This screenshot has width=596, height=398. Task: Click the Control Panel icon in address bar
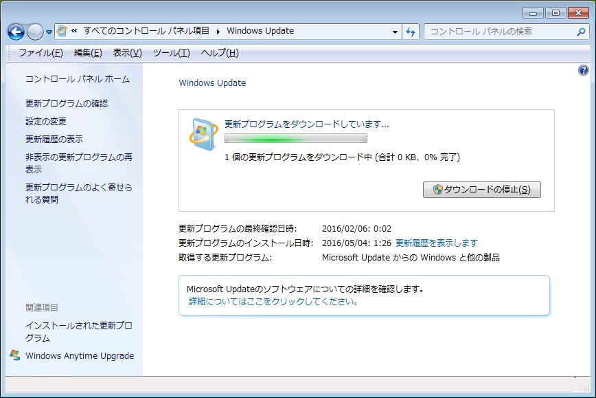[x=62, y=31]
